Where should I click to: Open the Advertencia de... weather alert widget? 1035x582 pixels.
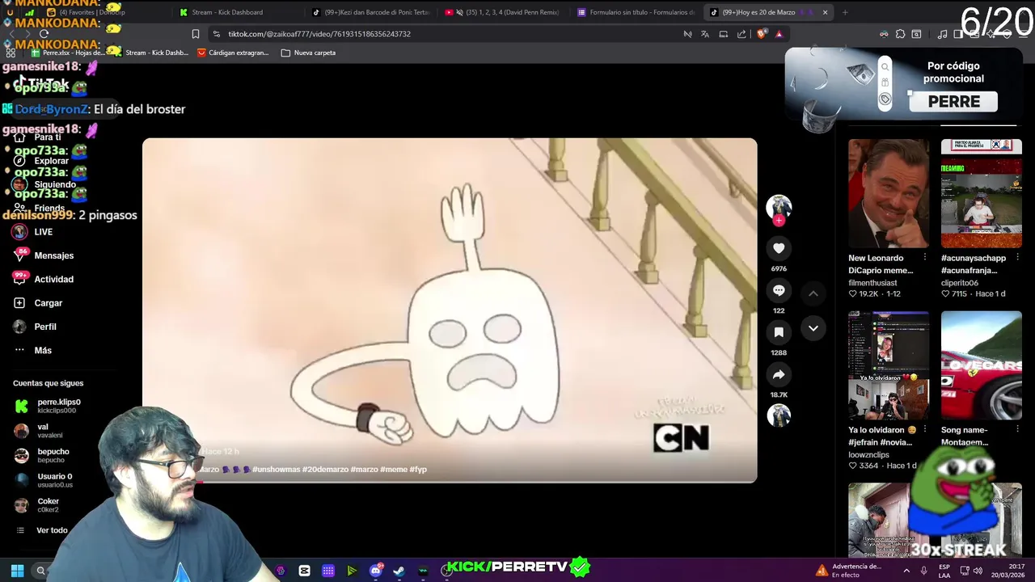coord(849,571)
